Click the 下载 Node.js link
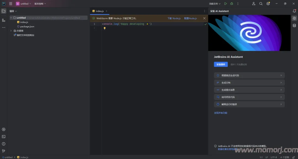The width and height of the screenshot is (298, 159). point(174,18)
